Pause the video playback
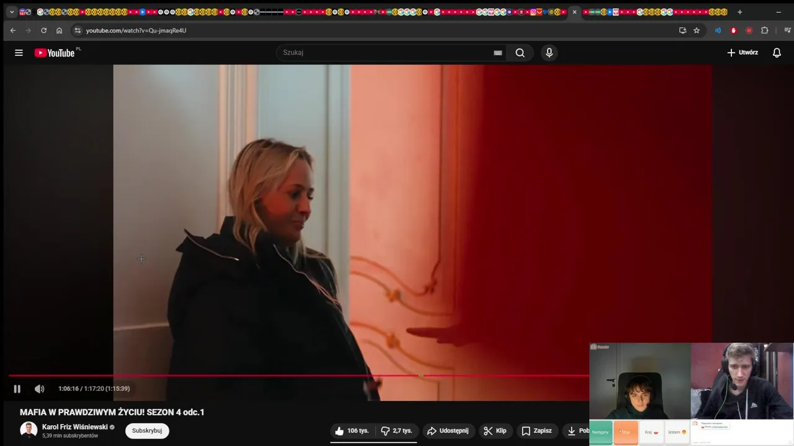Viewport: 794px width, 446px height. click(17, 389)
